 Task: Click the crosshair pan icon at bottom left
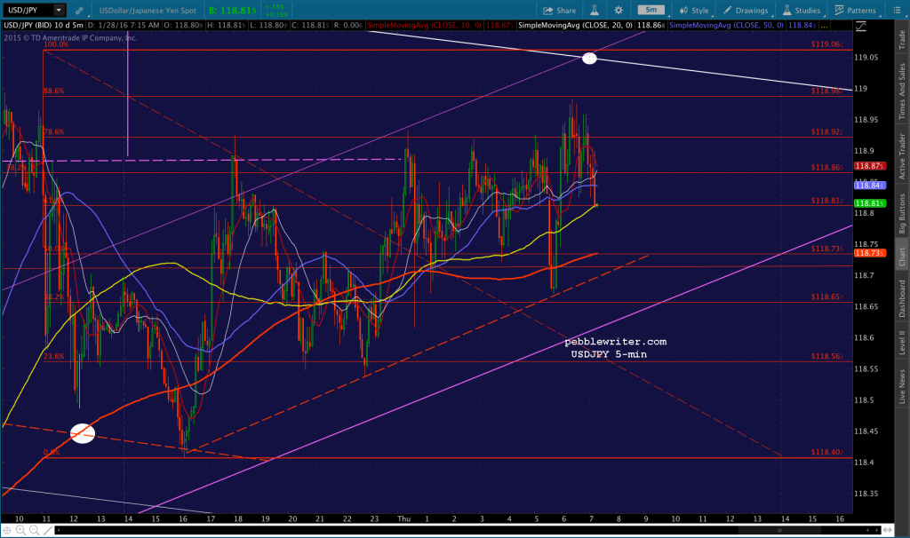click(7, 530)
